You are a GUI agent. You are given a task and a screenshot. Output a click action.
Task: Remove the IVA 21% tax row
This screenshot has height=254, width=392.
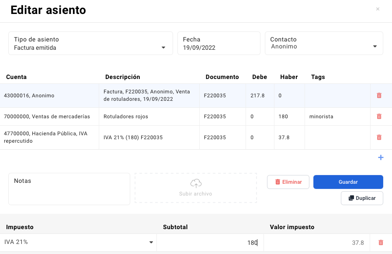click(x=380, y=242)
